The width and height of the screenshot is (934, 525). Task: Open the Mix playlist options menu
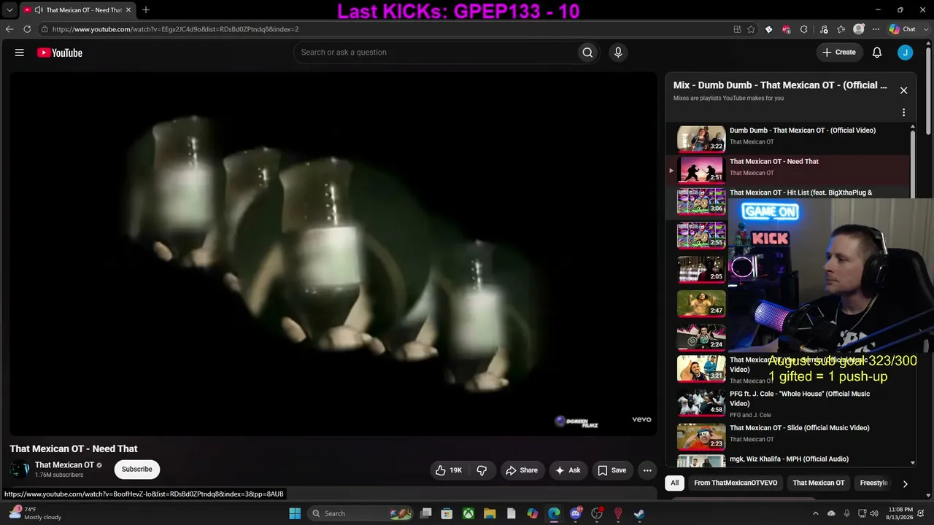903,112
